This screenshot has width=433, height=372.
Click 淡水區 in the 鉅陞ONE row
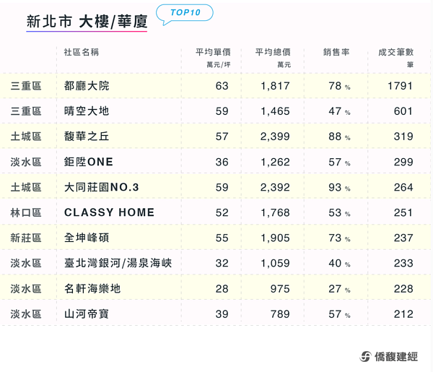(26, 162)
